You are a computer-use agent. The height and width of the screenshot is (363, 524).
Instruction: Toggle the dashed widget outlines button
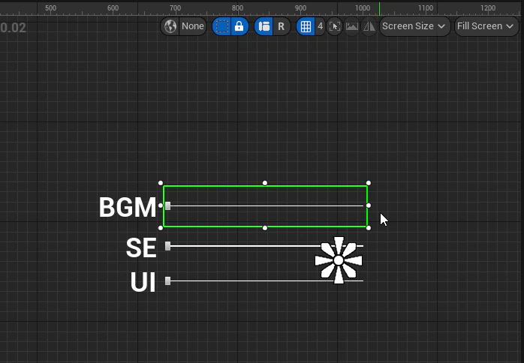point(221,26)
